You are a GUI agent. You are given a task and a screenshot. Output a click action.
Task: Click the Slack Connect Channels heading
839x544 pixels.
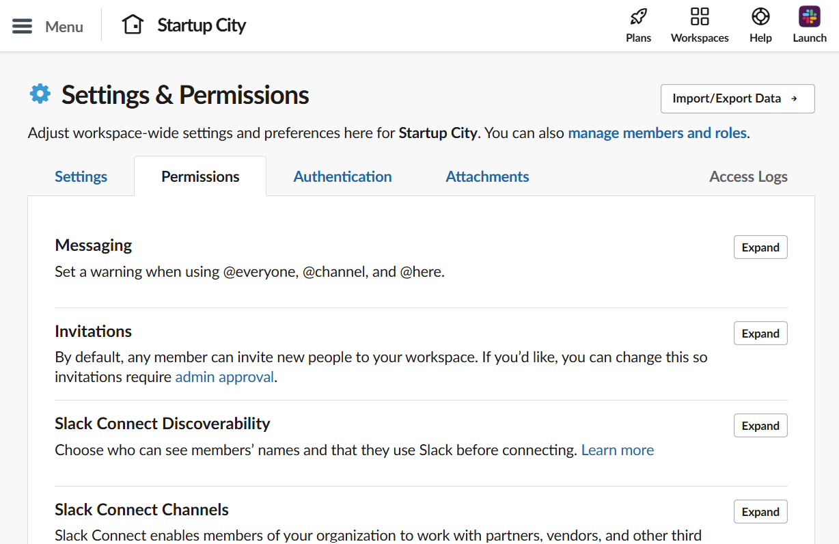point(141,509)
